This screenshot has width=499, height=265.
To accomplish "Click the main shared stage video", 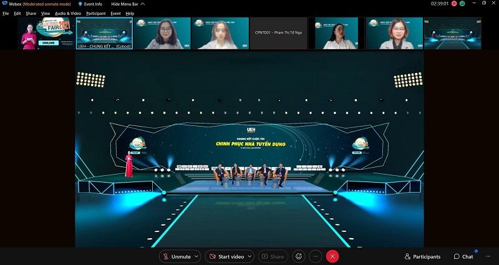I will click(249, 149).
